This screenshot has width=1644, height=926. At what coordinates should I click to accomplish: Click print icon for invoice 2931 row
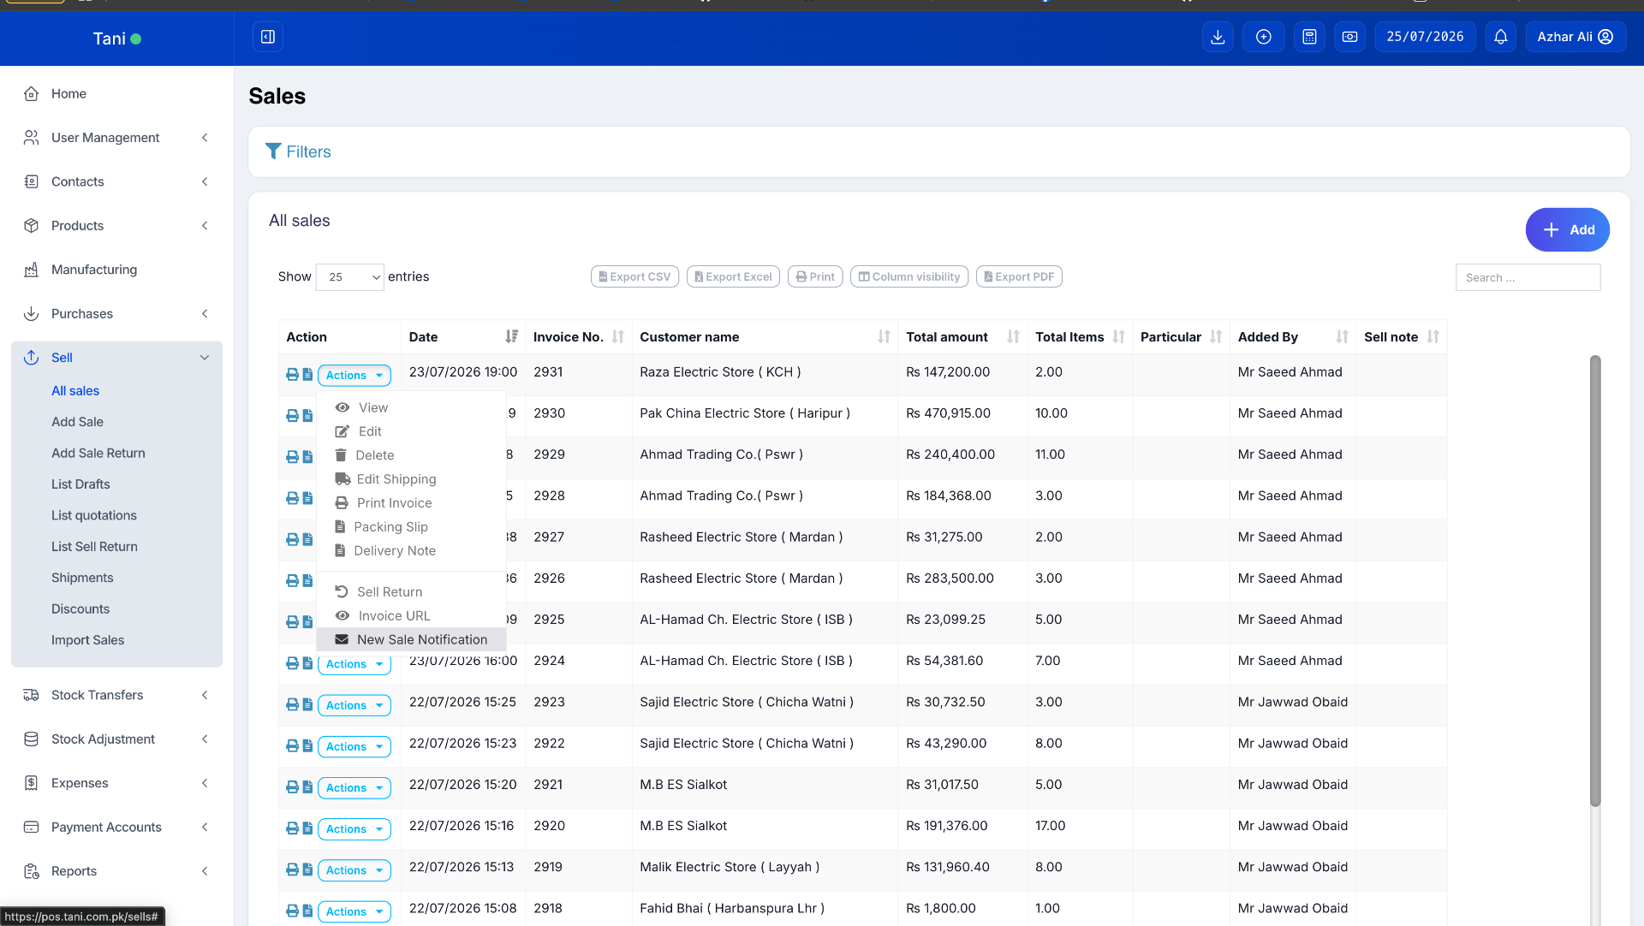[292, 375]
